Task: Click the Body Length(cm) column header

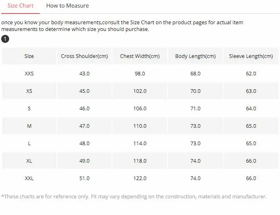Action: pos(195,56)
